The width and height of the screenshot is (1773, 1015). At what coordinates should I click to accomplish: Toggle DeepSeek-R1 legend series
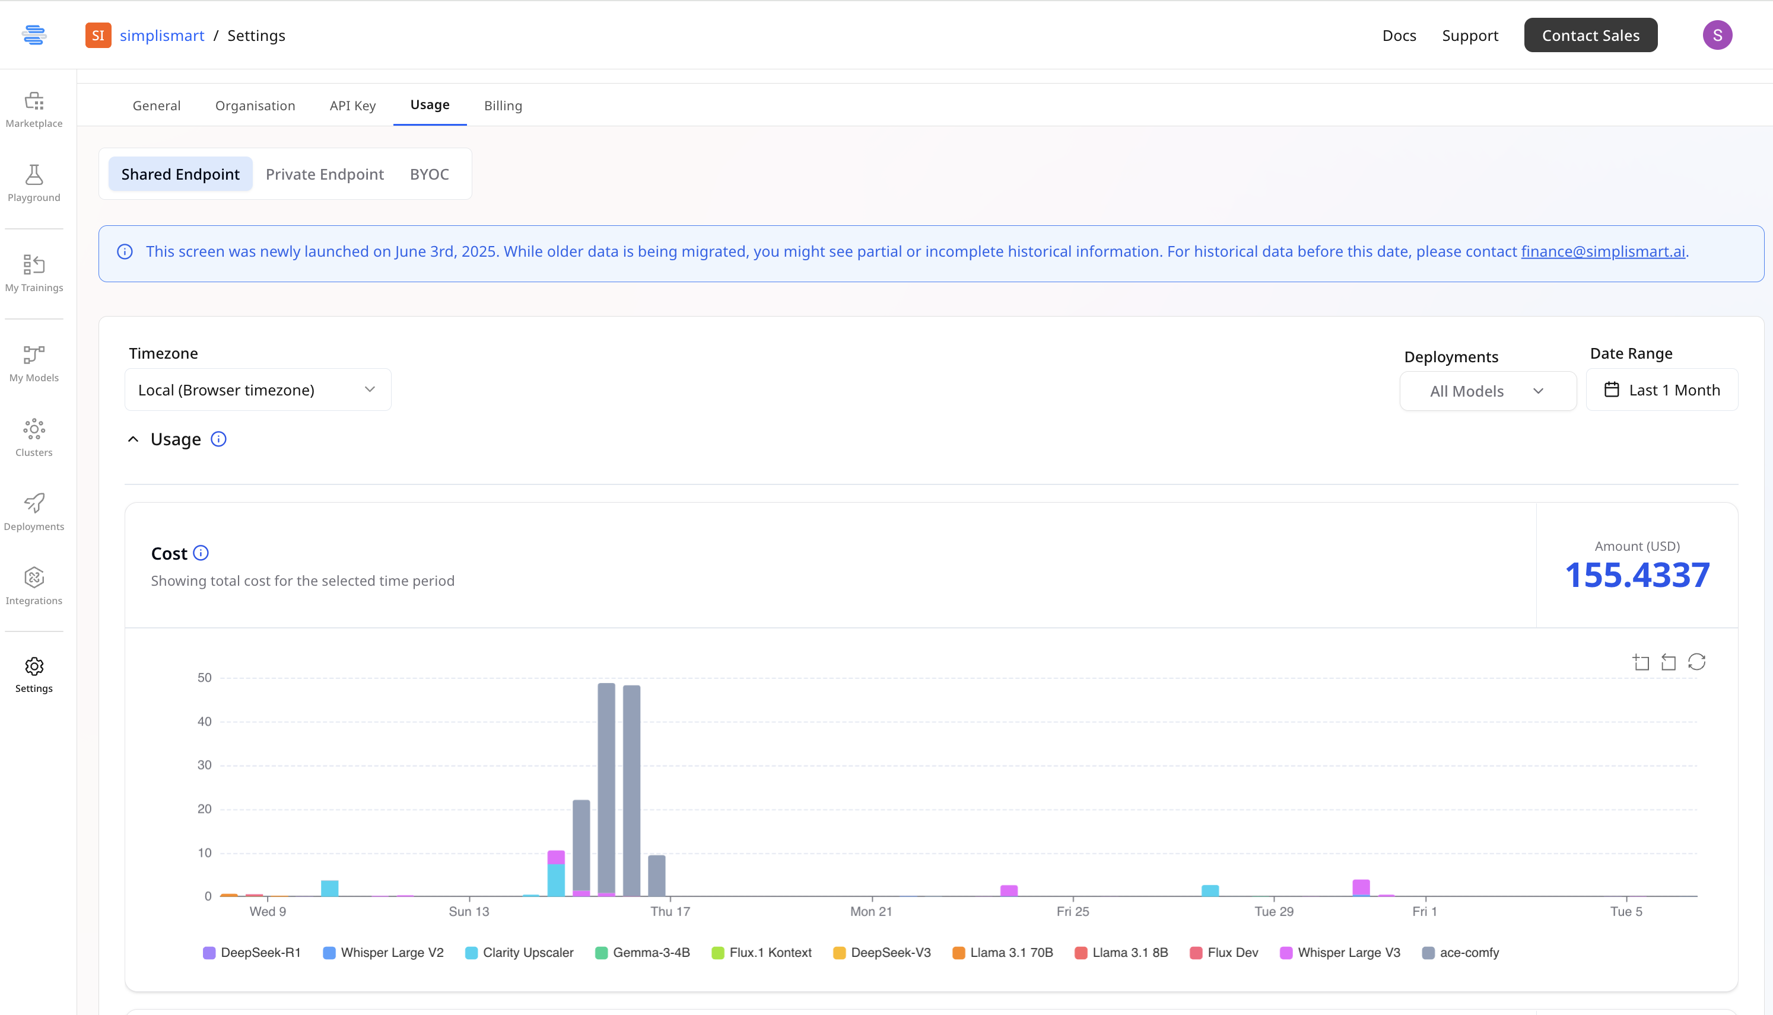pyautogui.click(x=252, y=953)
